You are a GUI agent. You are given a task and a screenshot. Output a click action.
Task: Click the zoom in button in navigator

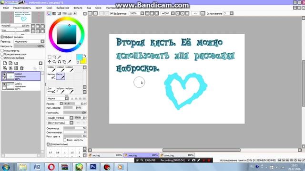38,26
